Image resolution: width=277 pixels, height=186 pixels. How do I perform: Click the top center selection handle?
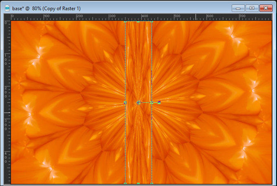coord(138,22)
